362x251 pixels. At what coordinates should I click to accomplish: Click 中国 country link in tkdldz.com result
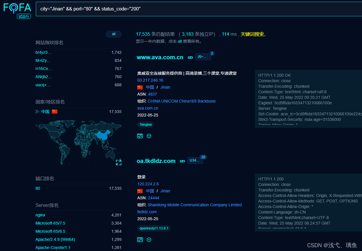(150, 191)
